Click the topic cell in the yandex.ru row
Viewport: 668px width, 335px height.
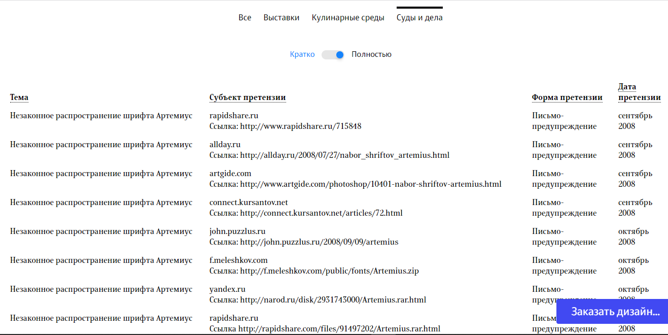101,289
